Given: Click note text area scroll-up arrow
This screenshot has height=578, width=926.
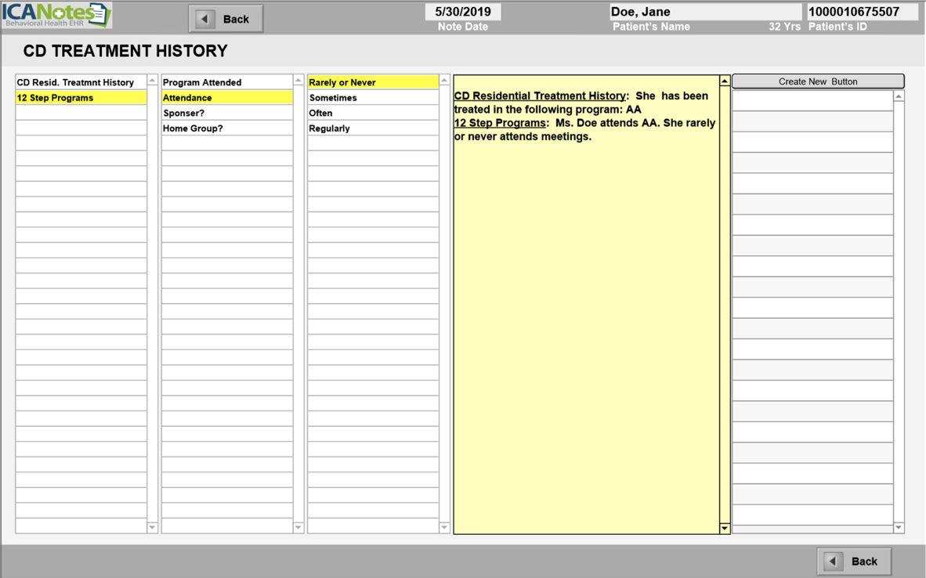Looking at the screenshot, I should click(725, 81).
